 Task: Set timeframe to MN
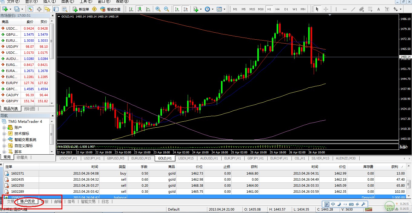tap(303, 9)
